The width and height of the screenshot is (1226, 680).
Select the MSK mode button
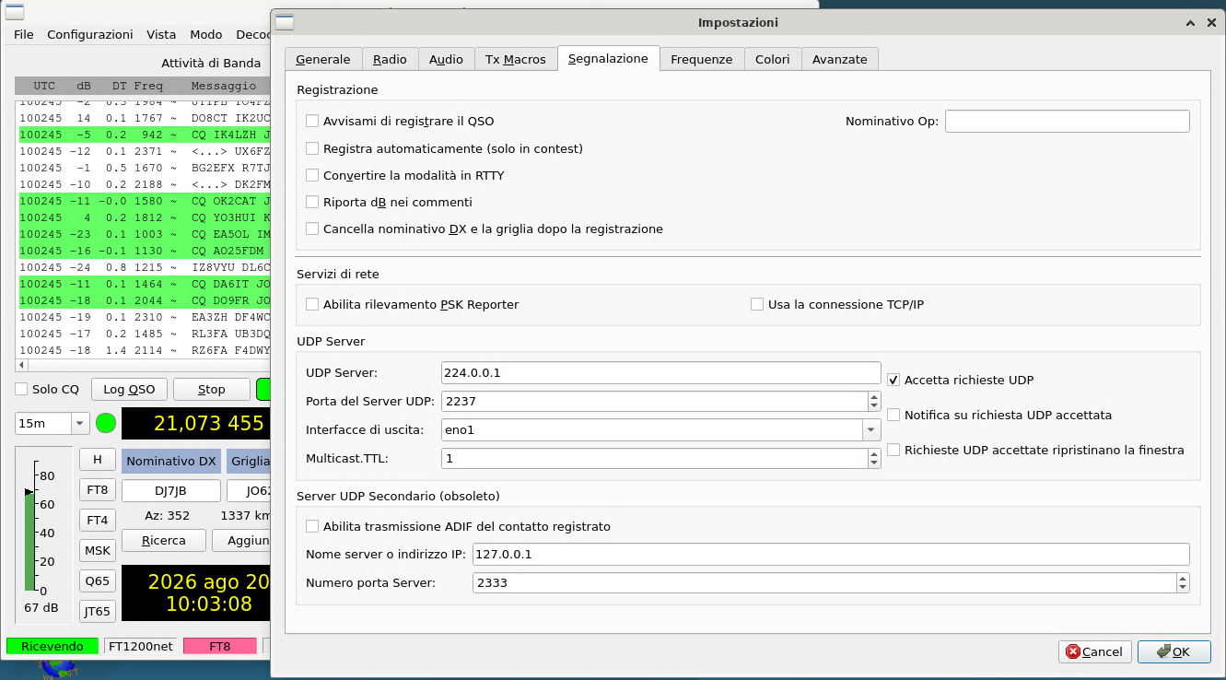coord(98,550)
